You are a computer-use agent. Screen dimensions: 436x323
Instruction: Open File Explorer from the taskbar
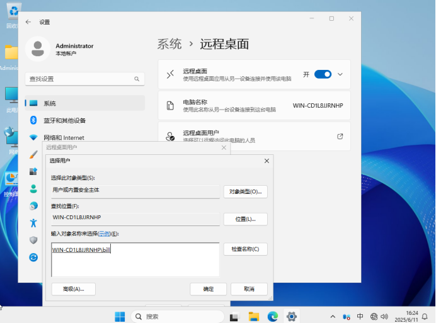(253, 316)
